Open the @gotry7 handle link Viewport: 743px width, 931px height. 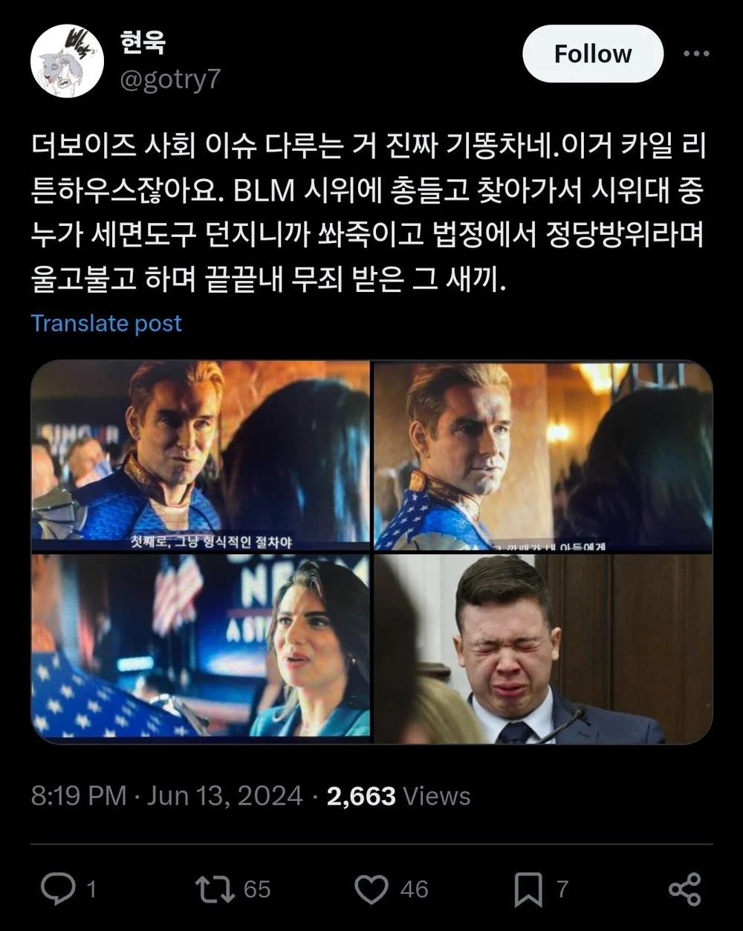[x=170, y=79]
